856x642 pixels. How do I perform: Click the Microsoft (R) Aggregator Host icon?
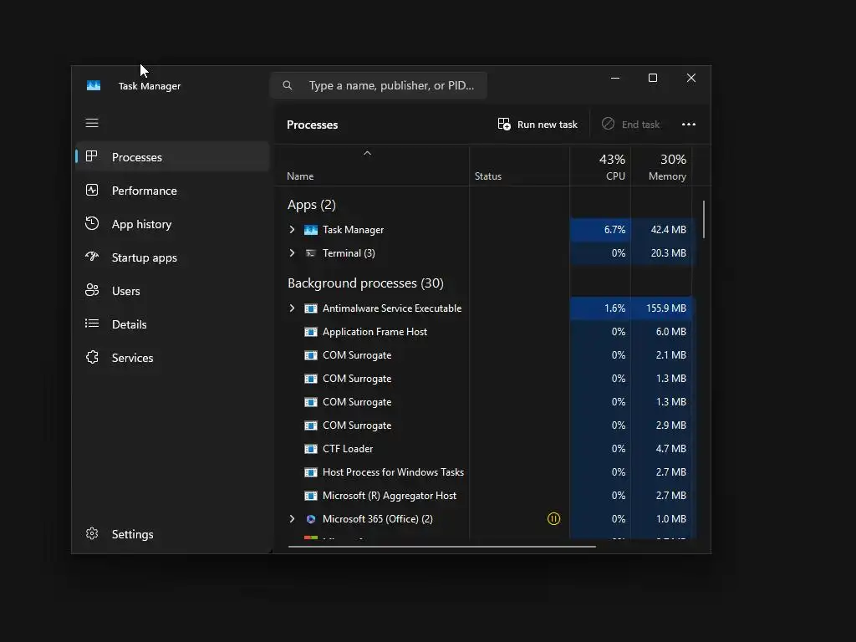[x=311, y=496]
